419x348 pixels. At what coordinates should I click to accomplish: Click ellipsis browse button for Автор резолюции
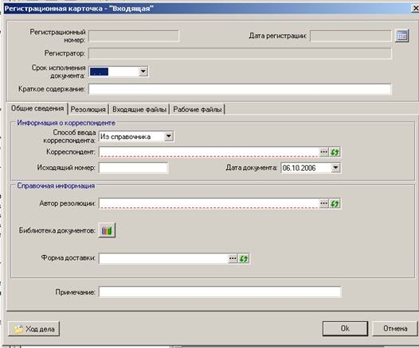coord(323,203)
